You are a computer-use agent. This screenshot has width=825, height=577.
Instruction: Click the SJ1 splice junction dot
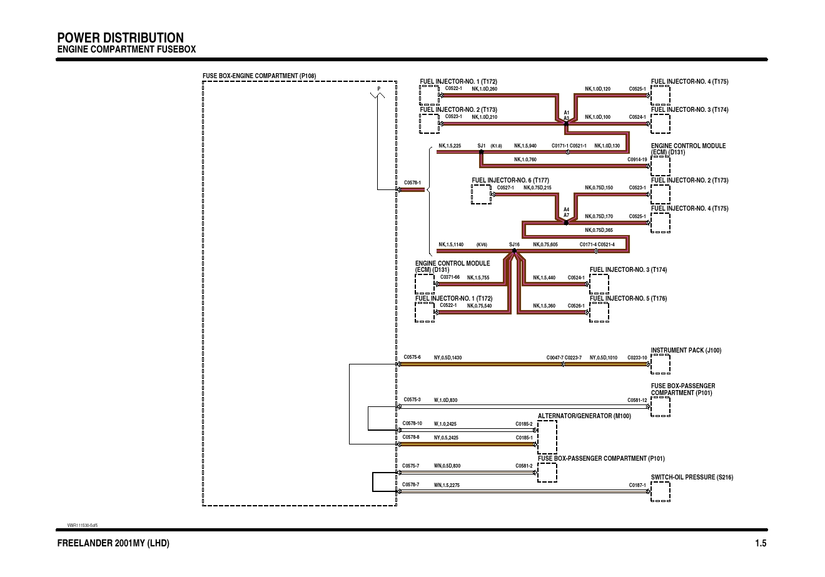click(x=481, y=152)
